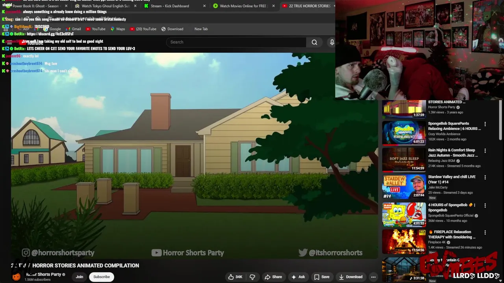This screenshot has height=283, width=504.
Task: Open Stardew Valley and chill LIVE title
Action: coord(452,180)
